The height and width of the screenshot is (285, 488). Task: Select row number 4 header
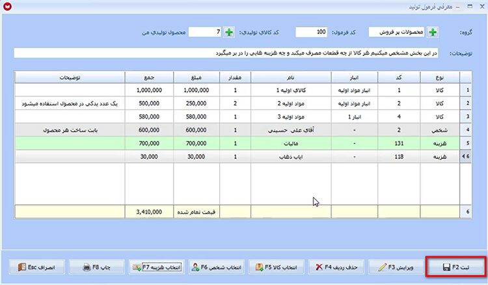(466, 130)
